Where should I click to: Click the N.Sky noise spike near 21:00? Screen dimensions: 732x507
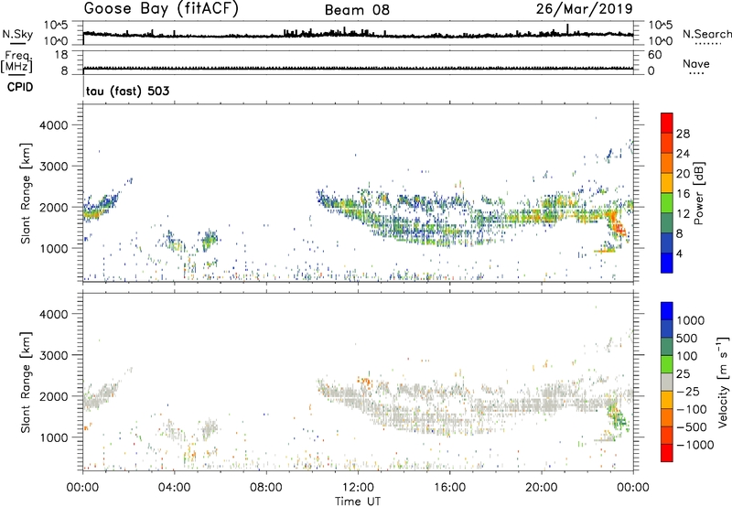[567, 29]
